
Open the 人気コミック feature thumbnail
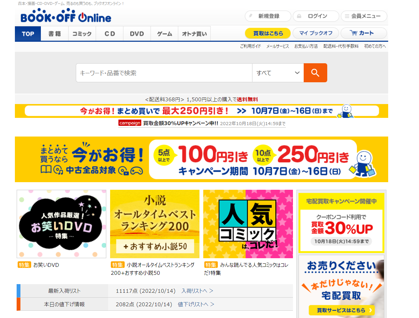coord(248,224)
